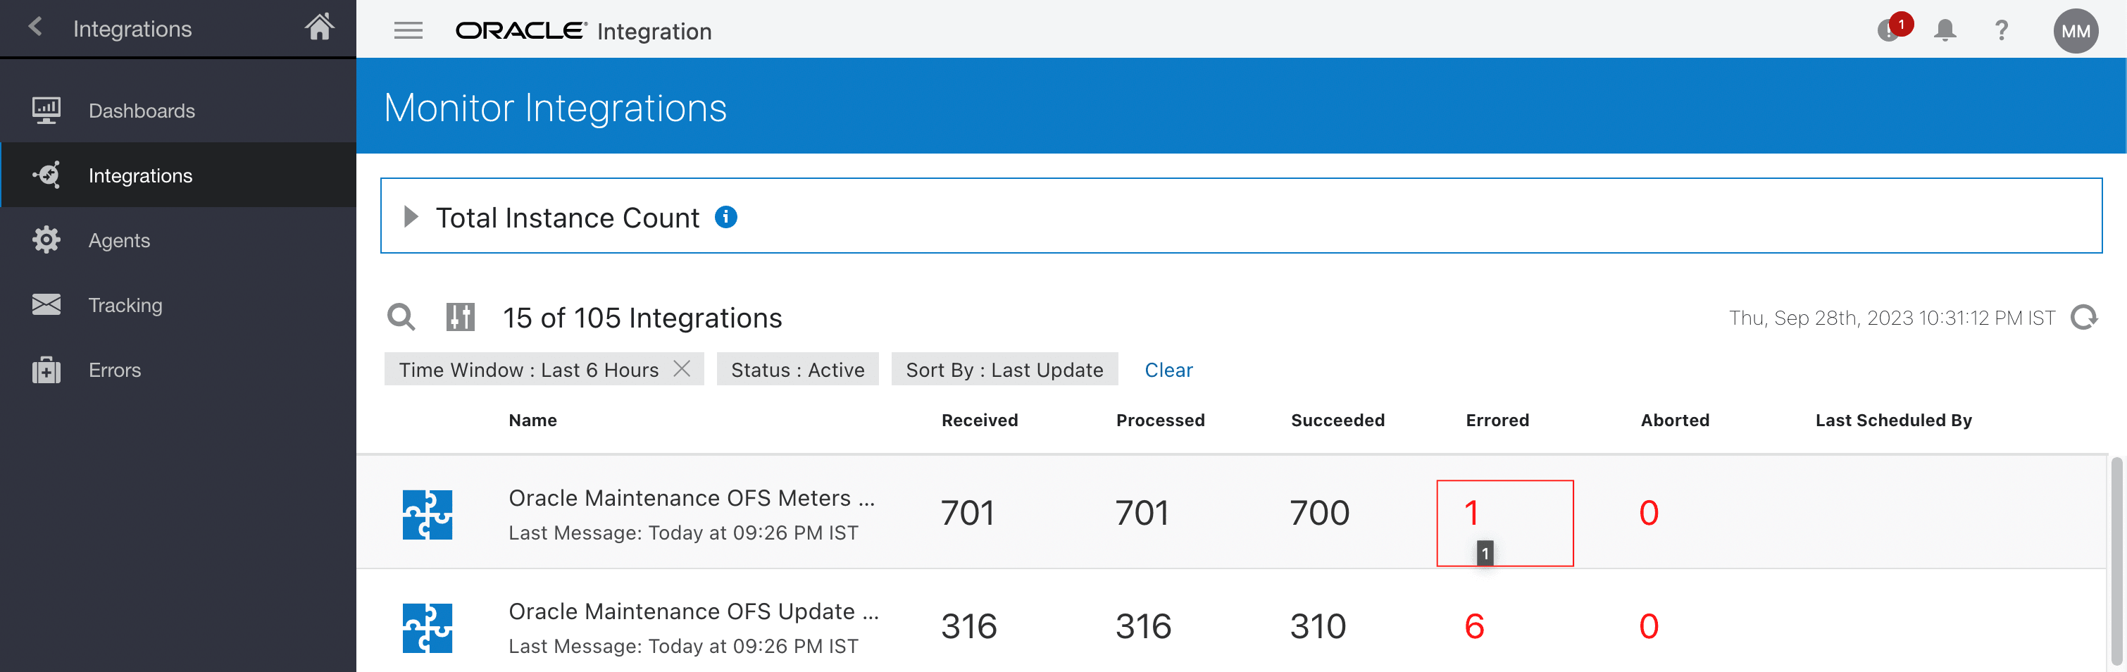Screen dimensions: 2127x672
Task: Click the Processed column header
Action: [1160, 421]
